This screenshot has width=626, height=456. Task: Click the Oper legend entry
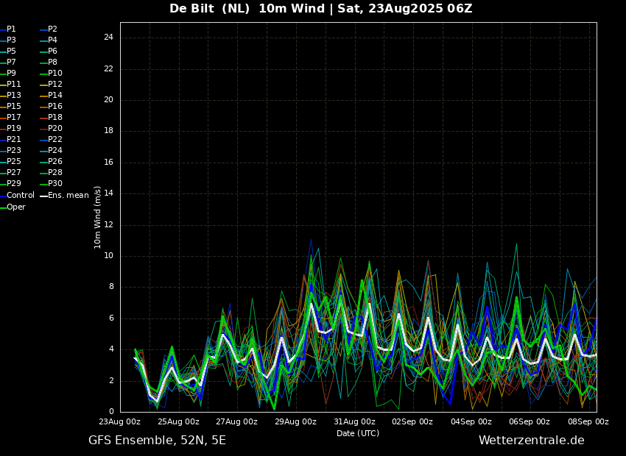(x=16, y=207)
